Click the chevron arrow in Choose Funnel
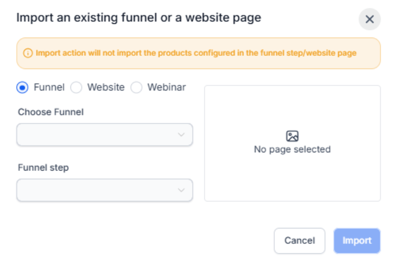394x267 pixels. pyautogui.click(x=181, y=135)
